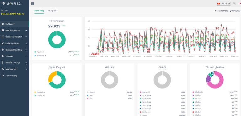The image size is (241, 116).
Task: Click the Dashboard home icon
Action: 3,24
